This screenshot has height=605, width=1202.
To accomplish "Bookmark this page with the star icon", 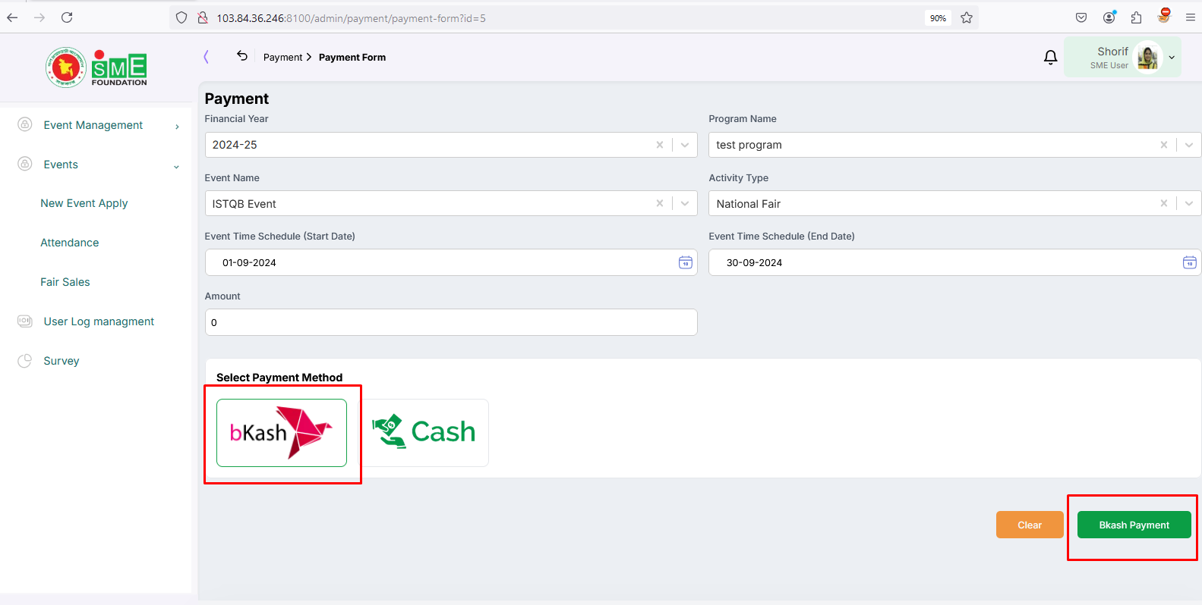I will [x=967, y=17].
